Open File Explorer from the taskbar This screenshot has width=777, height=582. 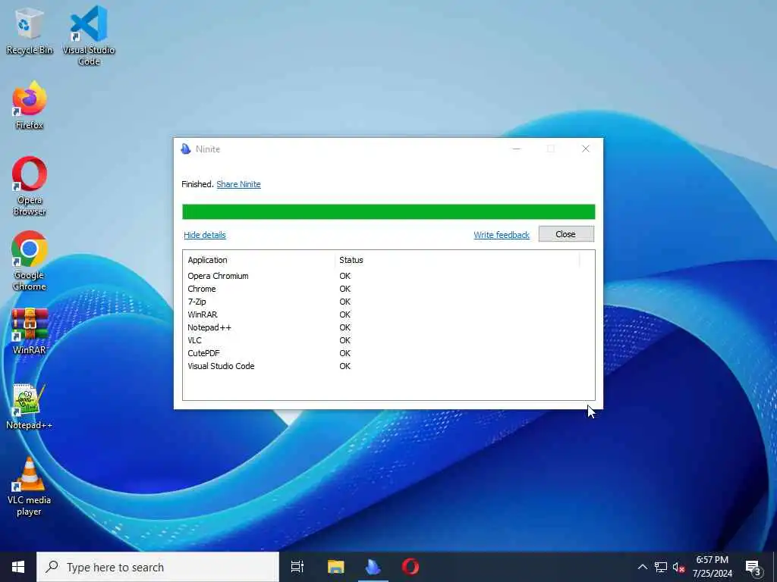[x=336, y=567]
